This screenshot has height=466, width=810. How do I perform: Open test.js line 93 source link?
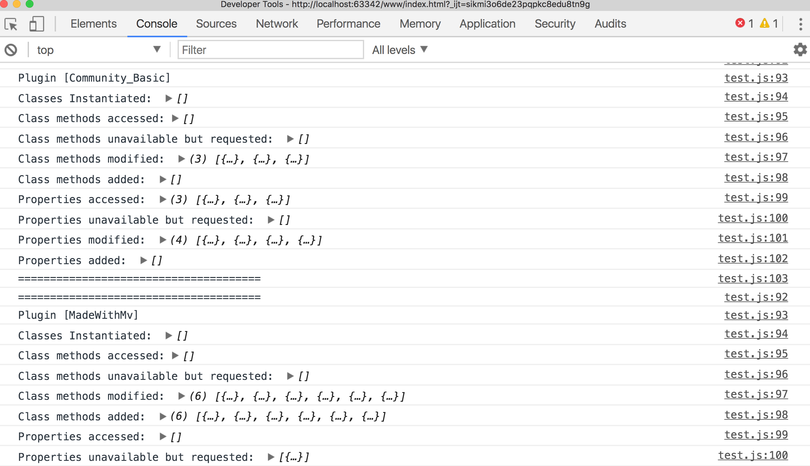756,77
